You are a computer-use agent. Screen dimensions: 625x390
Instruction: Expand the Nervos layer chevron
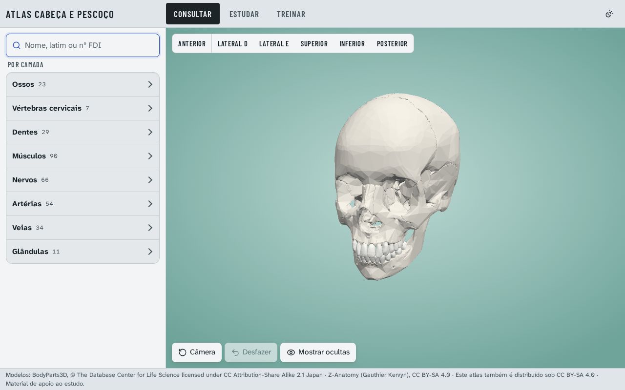(150, 180)
